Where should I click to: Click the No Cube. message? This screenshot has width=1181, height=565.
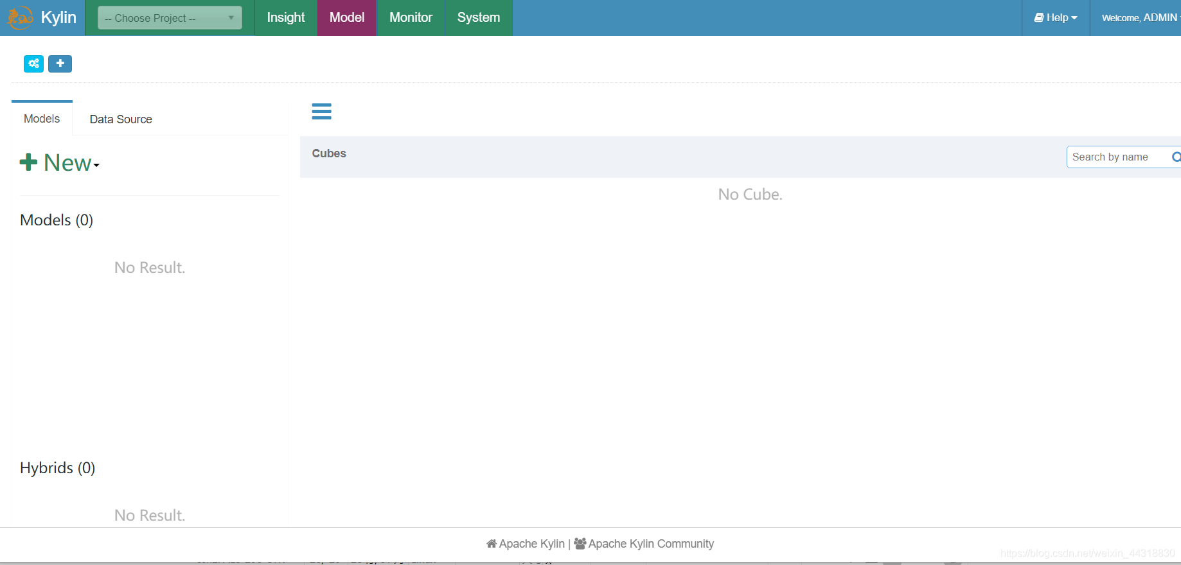click(750, 195)
